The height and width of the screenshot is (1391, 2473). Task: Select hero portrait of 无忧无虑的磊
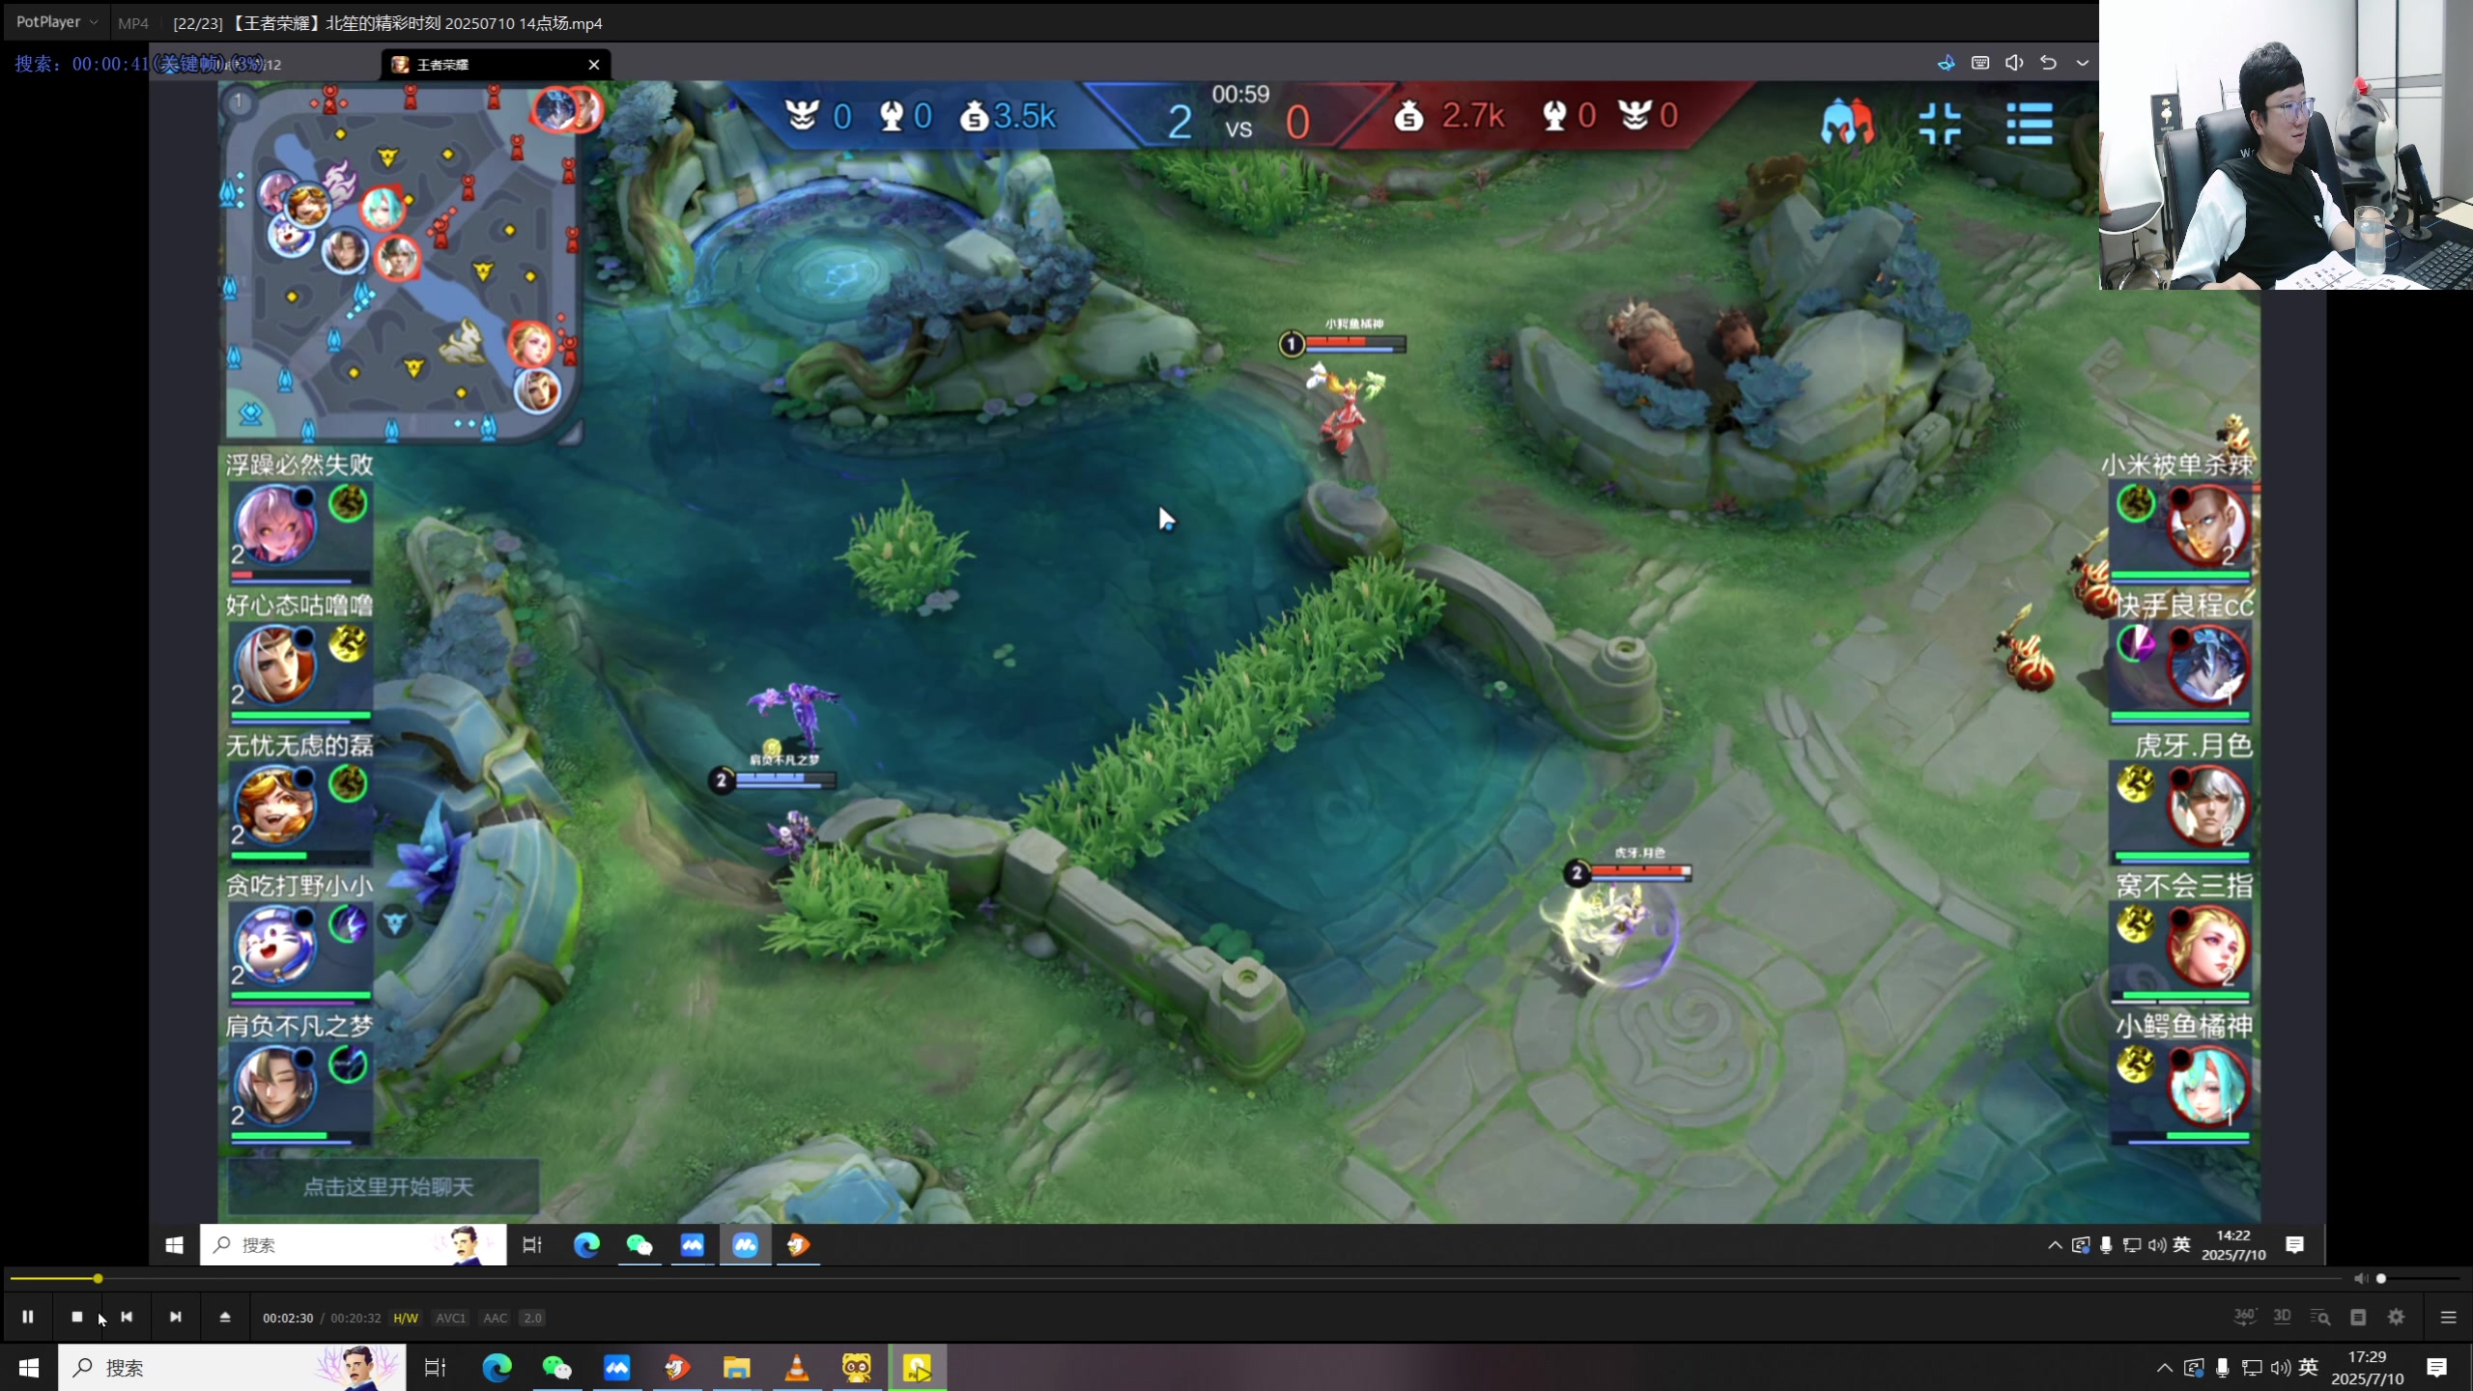[x=275, y=805]
